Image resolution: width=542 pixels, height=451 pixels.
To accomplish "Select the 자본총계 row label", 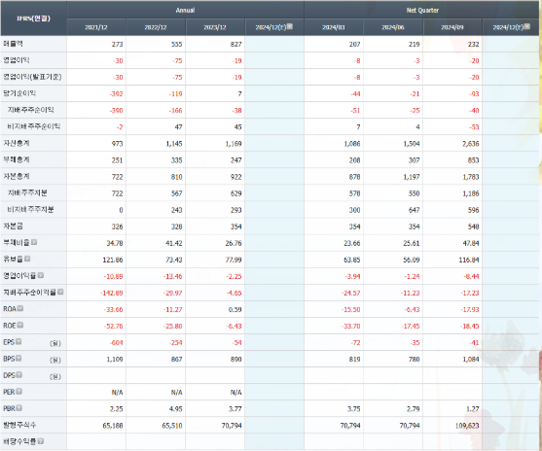I will click(x=17, y=176).
